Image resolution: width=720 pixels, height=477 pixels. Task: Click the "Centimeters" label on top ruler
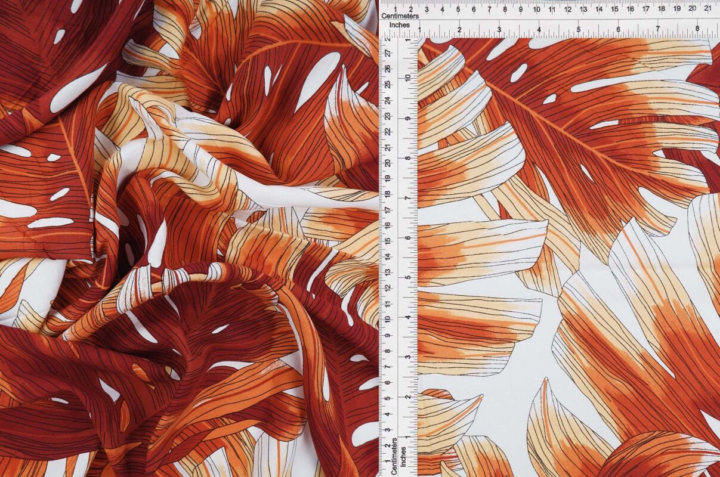(400, 16)
